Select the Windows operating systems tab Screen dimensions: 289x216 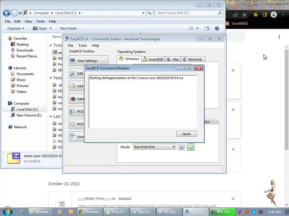(x=129, y=59)
